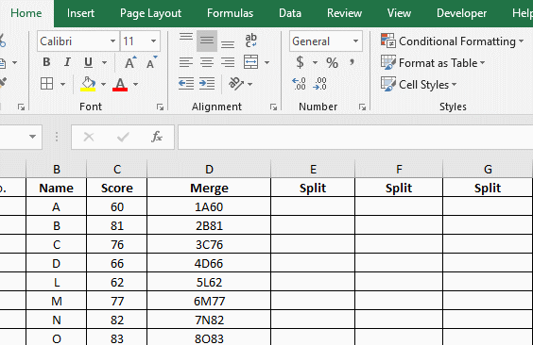Select Name cell with M
The width and height of the screenshot is (533, 345).
point(57,301)
